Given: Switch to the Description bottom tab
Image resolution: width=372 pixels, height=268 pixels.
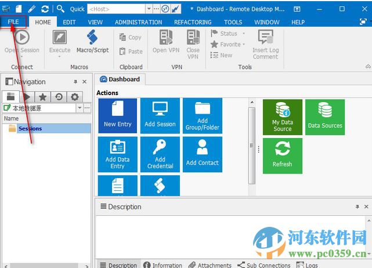Looking at the screenshot, I should [118, 265].
